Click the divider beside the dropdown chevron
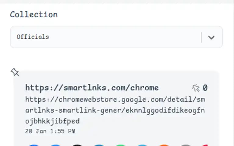Screen dimensions: 234x146 click(x=201, y=37)
